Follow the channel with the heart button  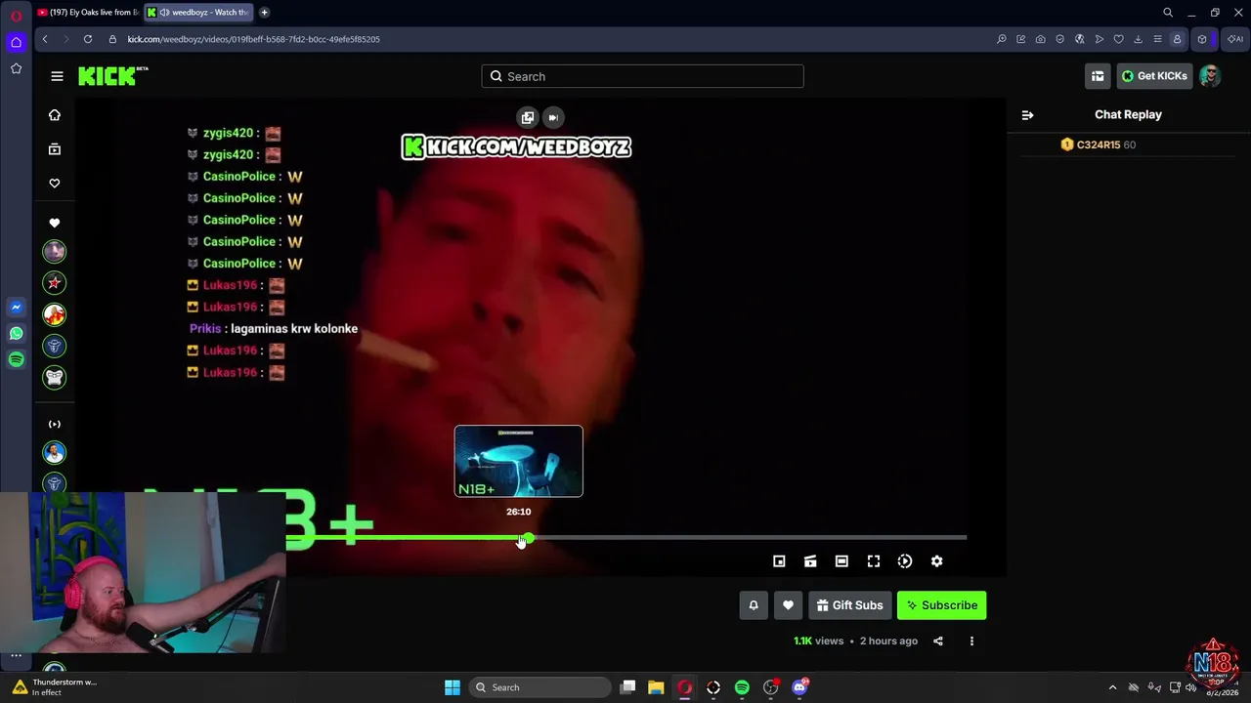(x=788, y=605)
